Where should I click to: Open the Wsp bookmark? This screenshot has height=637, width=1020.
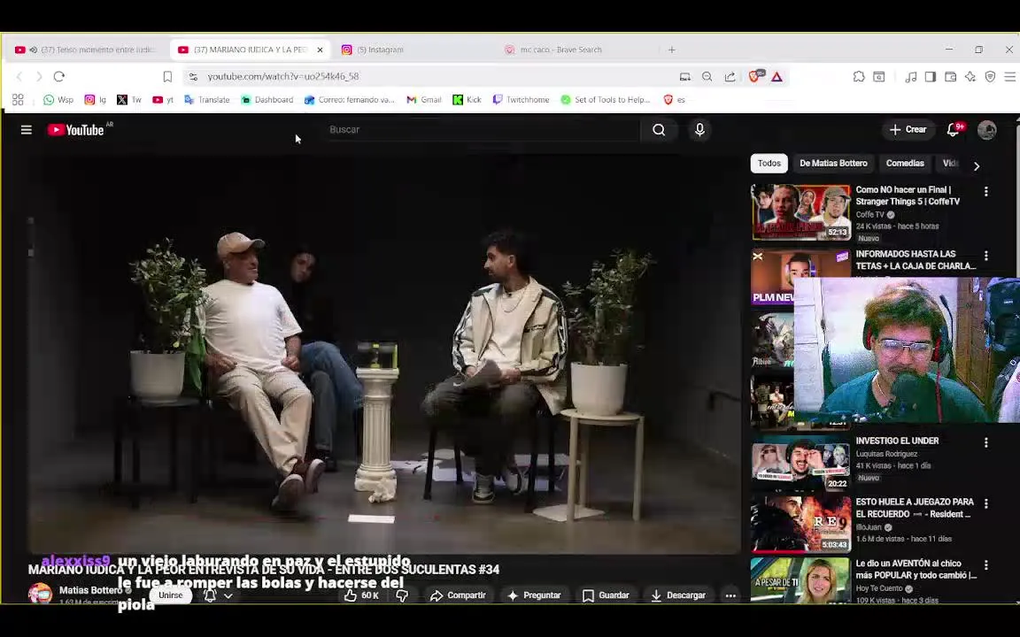(x=58, y=99)
